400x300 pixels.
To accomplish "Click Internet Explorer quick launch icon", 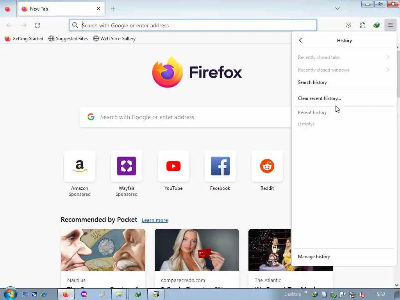I will pos(44,295).
